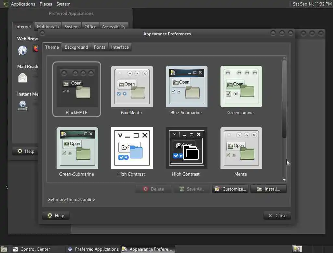Click the Delete button red icon

[x=145, y=189]
